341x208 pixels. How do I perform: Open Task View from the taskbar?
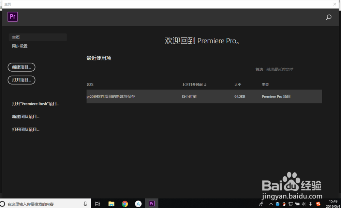[98, 204]
